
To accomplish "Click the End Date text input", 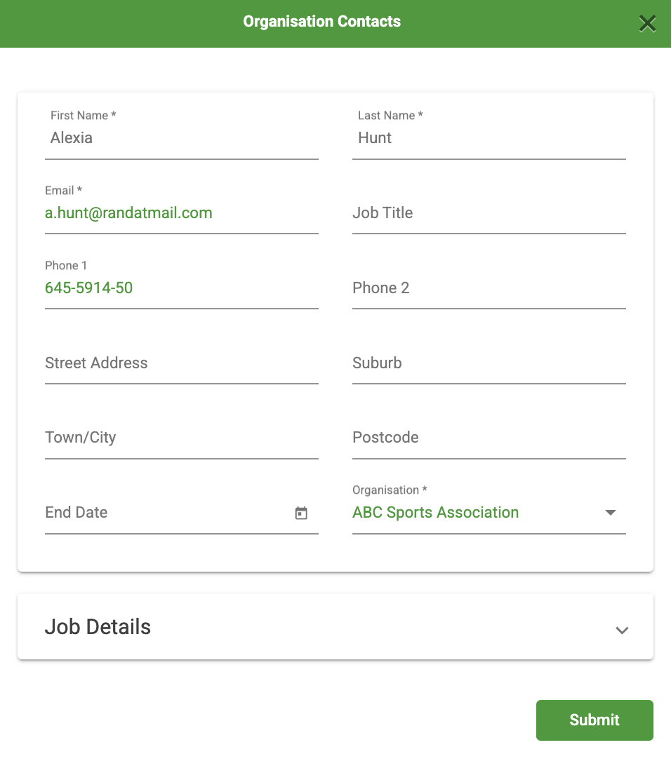I will pyautogui.click(x=167, y=513).
